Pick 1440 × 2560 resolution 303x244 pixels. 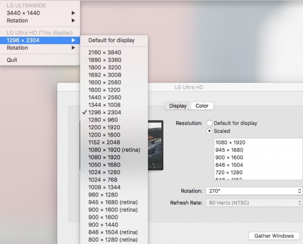pos(114,97)
